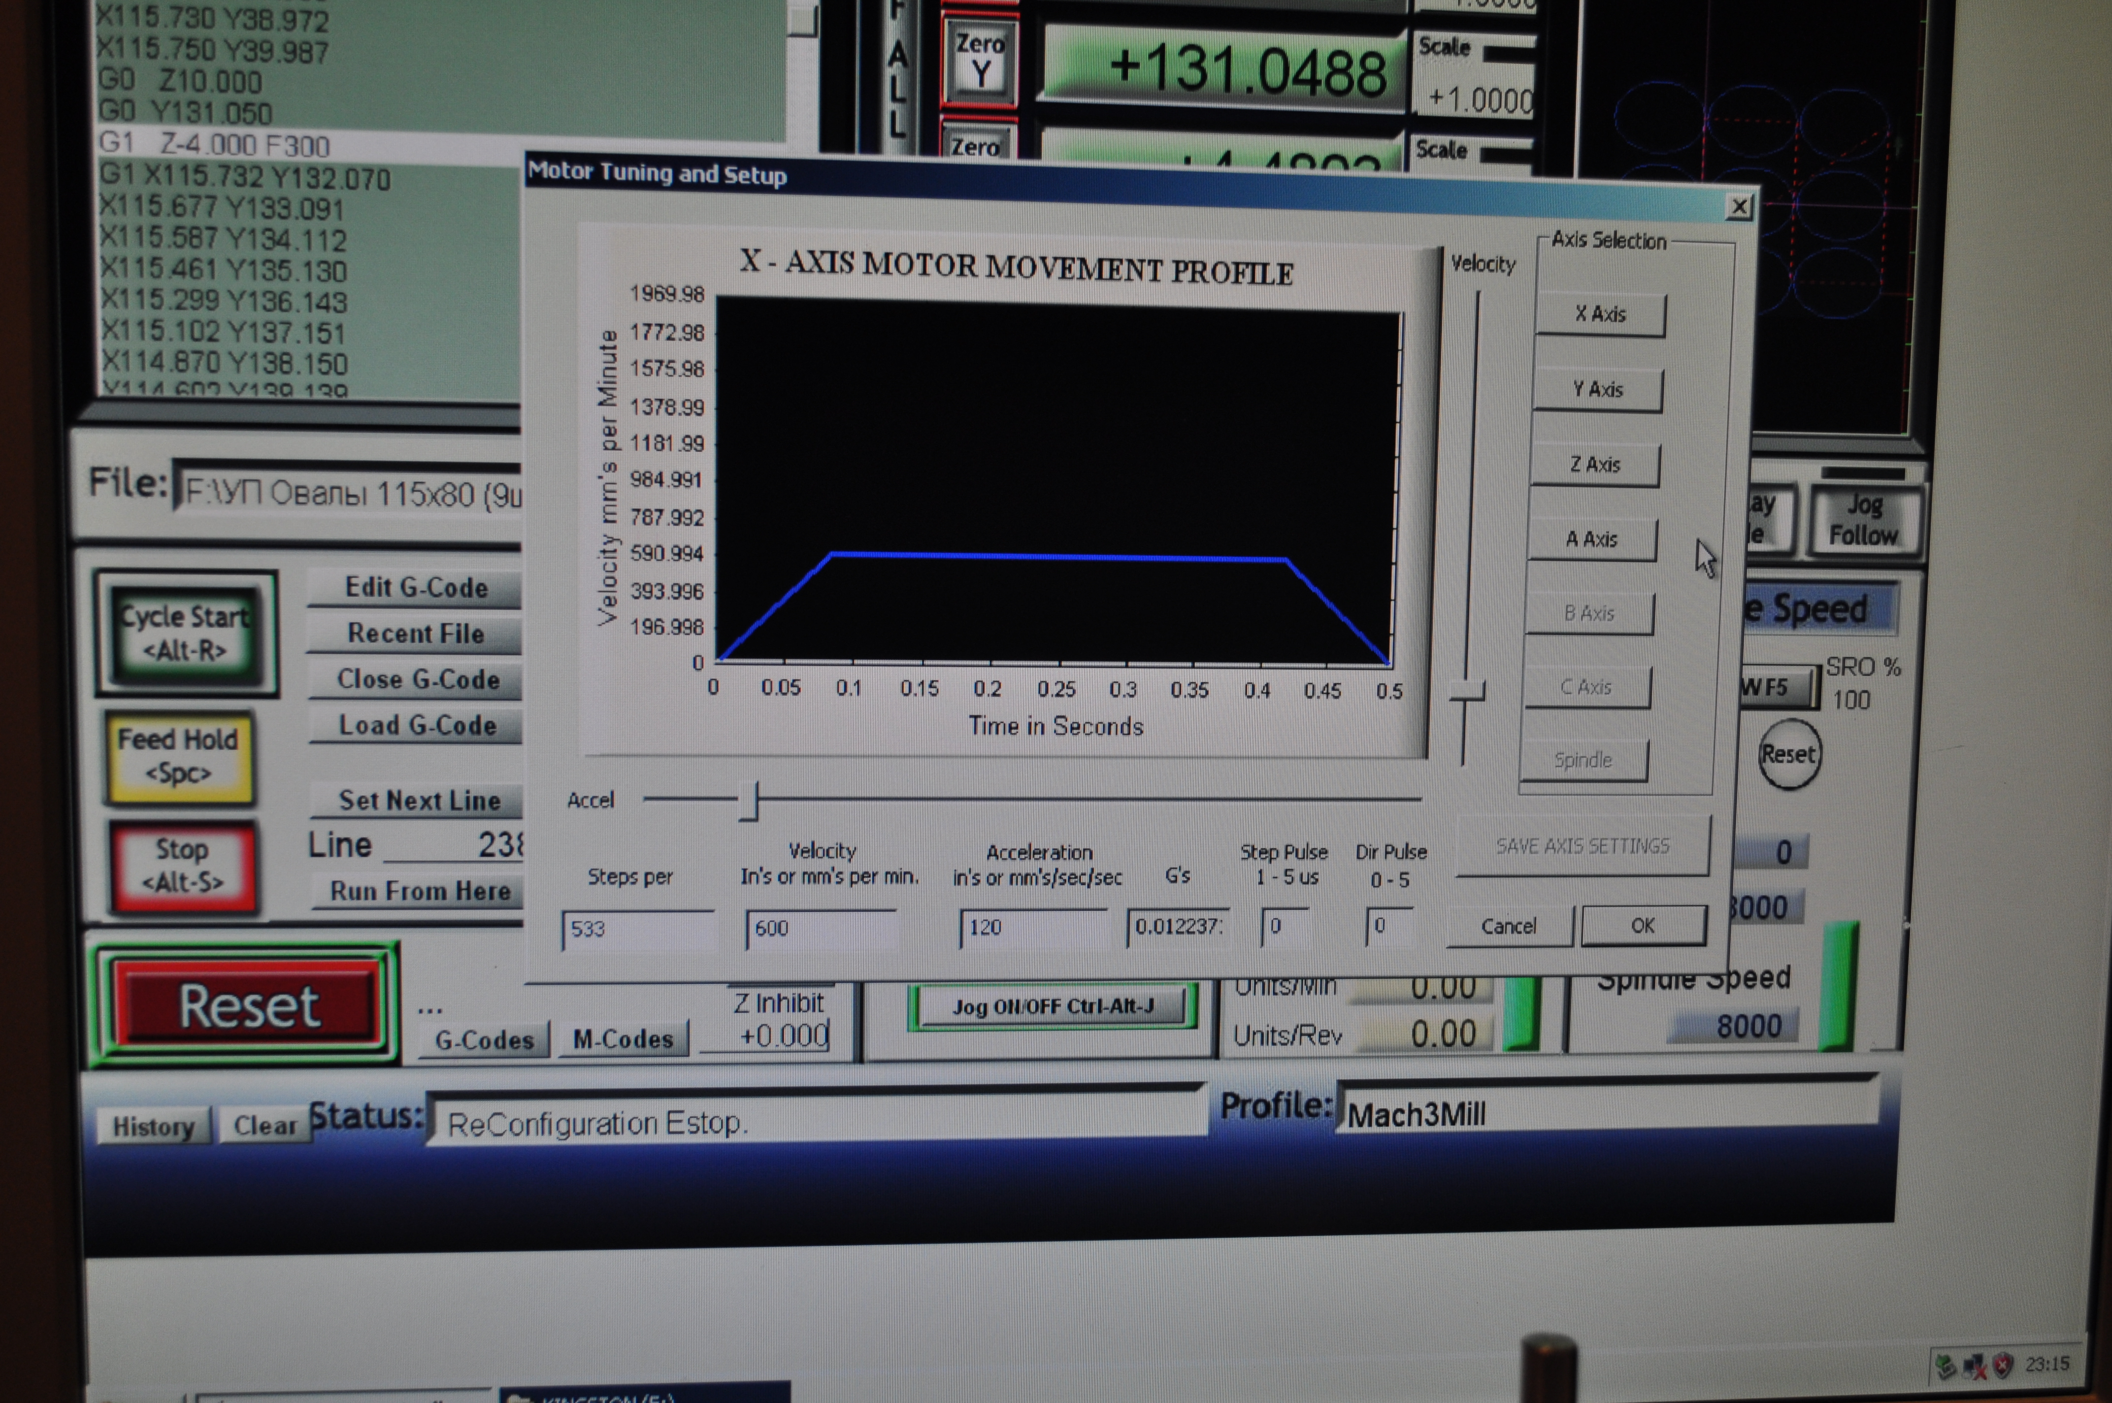Click the vertical Velocity slider handle
This screenshot has height=1403, width=2112.
coord(1468,692)
